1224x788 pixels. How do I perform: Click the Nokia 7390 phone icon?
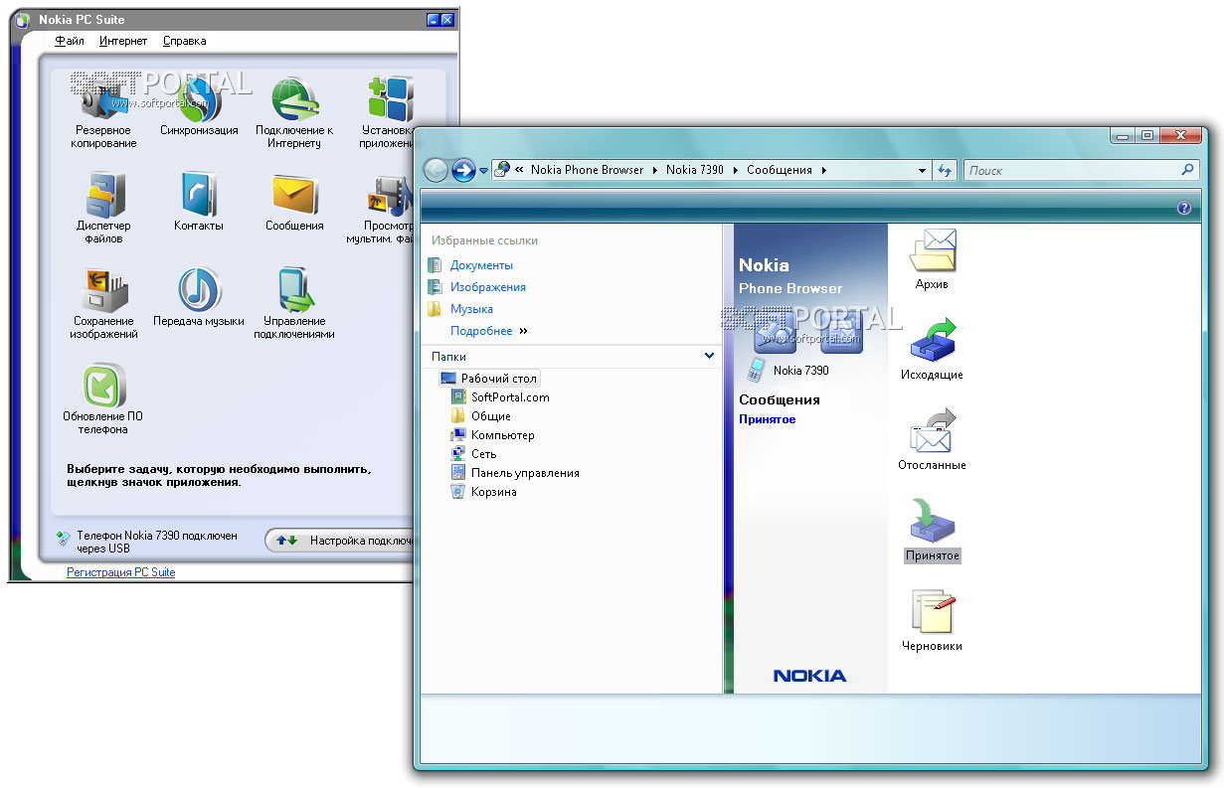(x=757, y=371)
